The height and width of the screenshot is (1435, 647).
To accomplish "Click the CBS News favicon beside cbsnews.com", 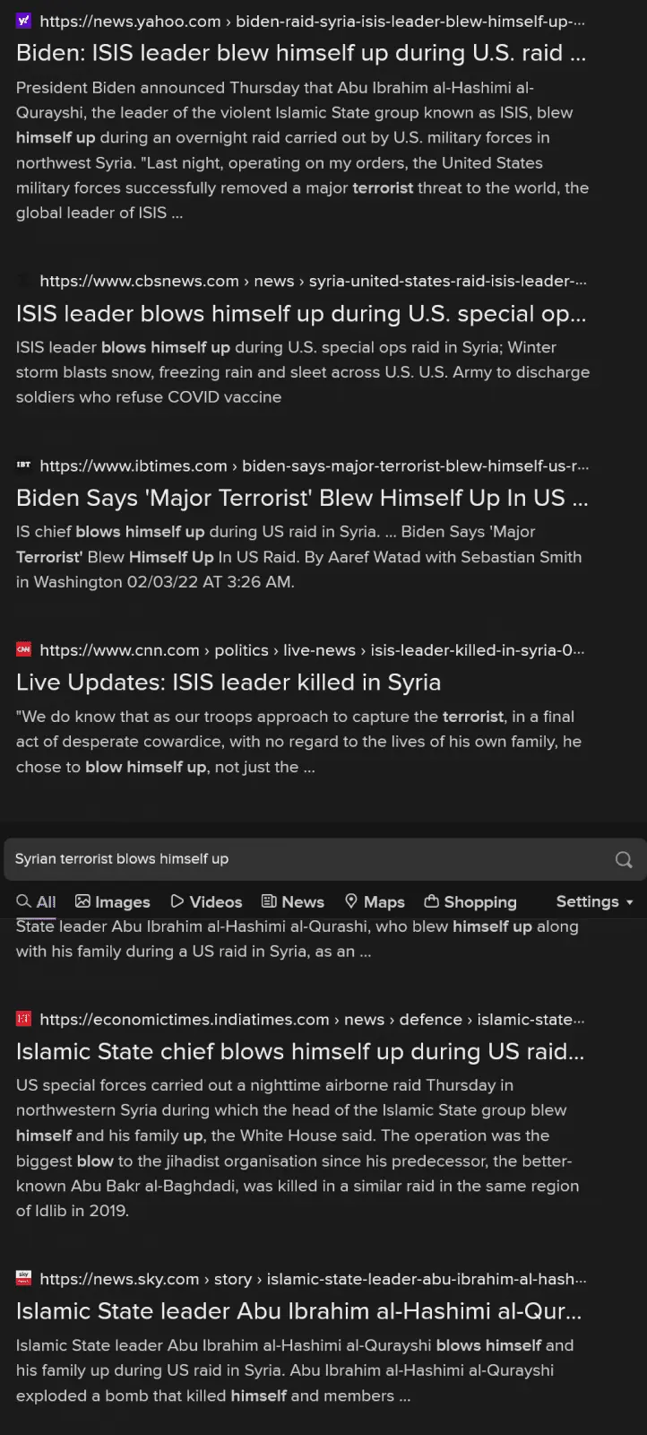I will click(x=24, y=281).
